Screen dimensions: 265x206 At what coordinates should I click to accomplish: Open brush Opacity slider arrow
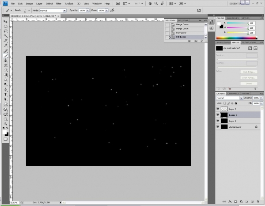pos(87,10)
